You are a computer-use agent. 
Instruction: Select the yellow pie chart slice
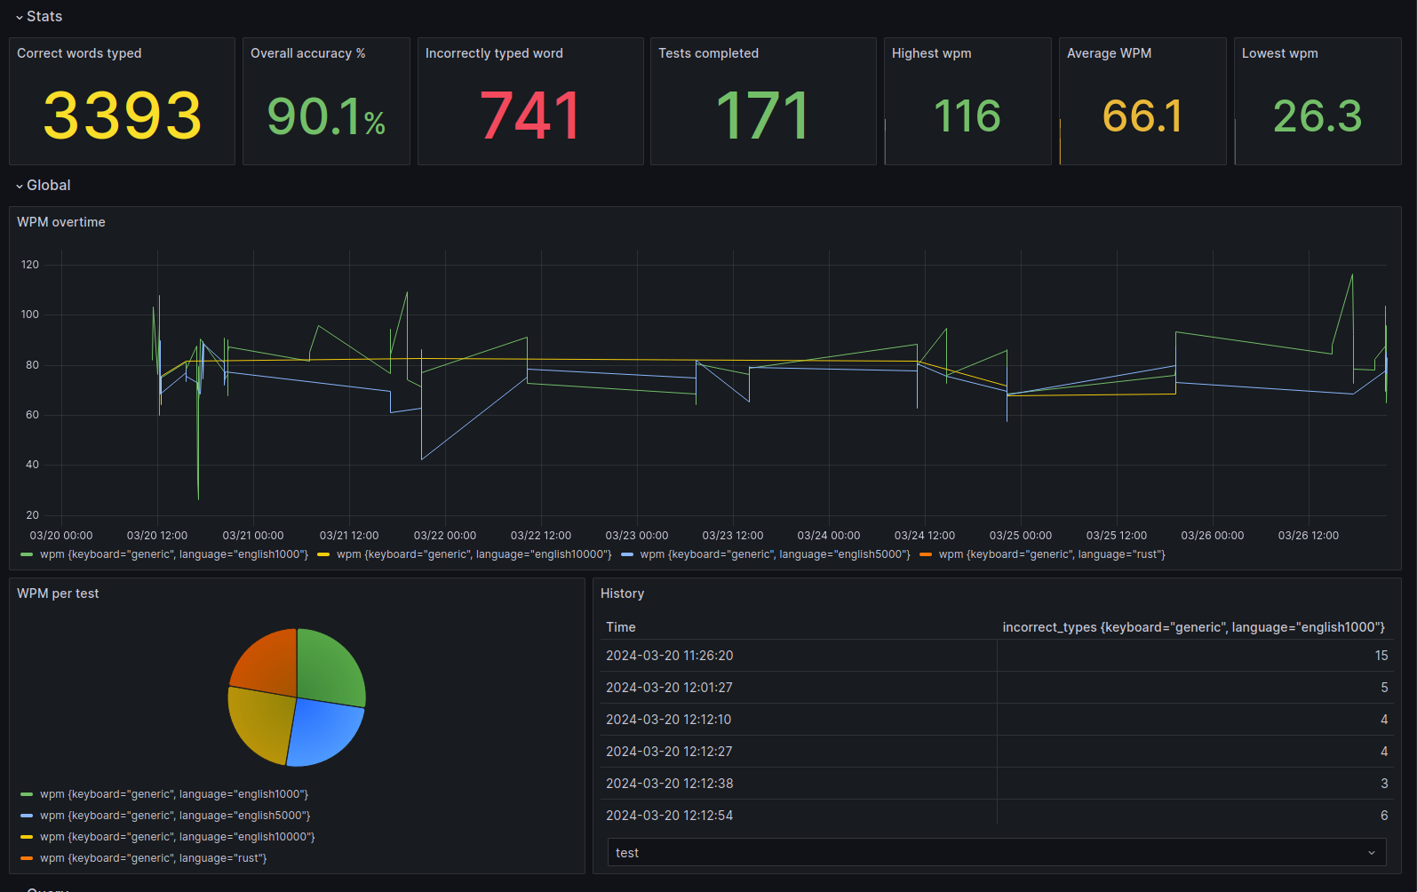261,724
